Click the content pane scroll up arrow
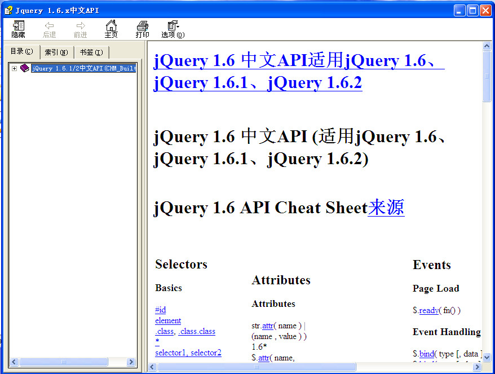Viewport: 495px width, 374px height. click(487, 46)
